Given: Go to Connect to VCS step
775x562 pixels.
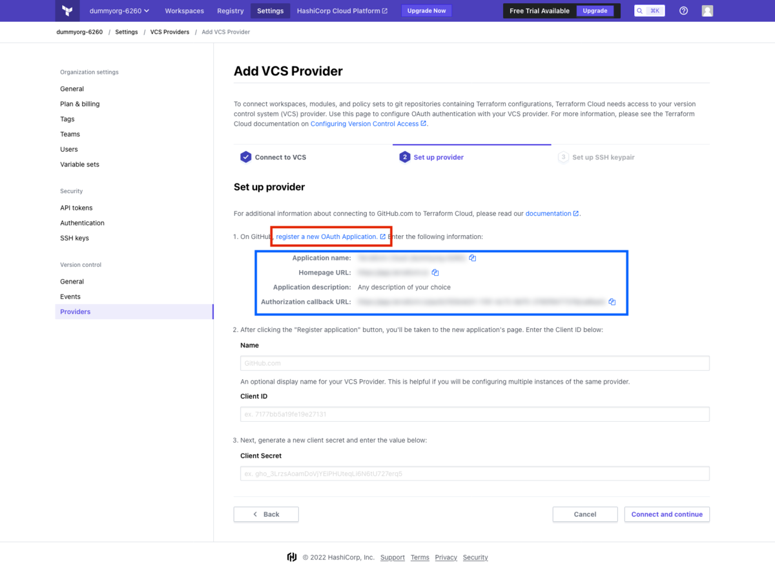Looking at the screenshot, I should pyautogui.click(x=273, y=157).
